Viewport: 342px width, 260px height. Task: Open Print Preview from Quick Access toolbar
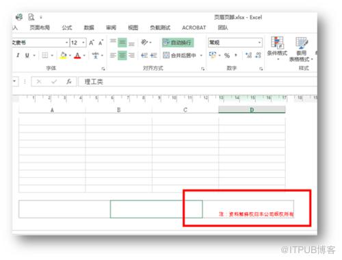[x=31, y=17]
